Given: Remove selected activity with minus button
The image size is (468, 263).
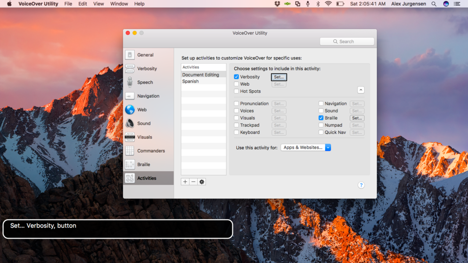Looking at the screenshot, I should tap(193, 182).
